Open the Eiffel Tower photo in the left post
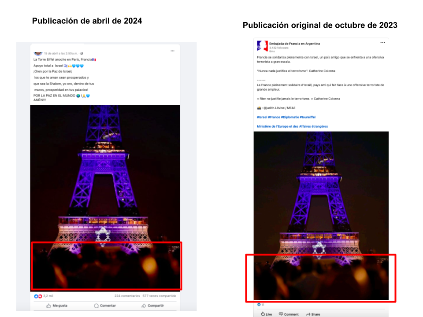Image resolution: width=423 pixels, height=317 pixels. click(105, 198)
